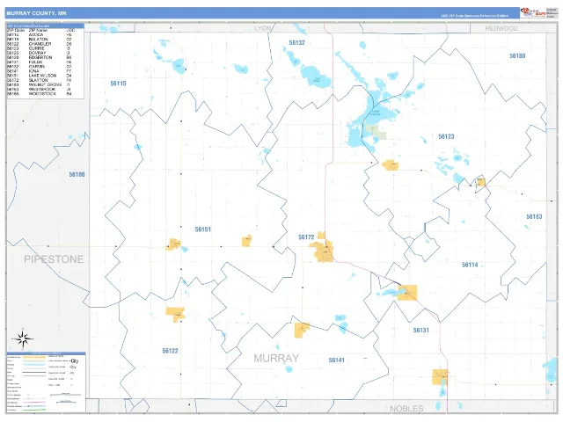563x422 pixels.
Task: Select ZIP code label 56114 on the map
Action: tap(470, 265)
